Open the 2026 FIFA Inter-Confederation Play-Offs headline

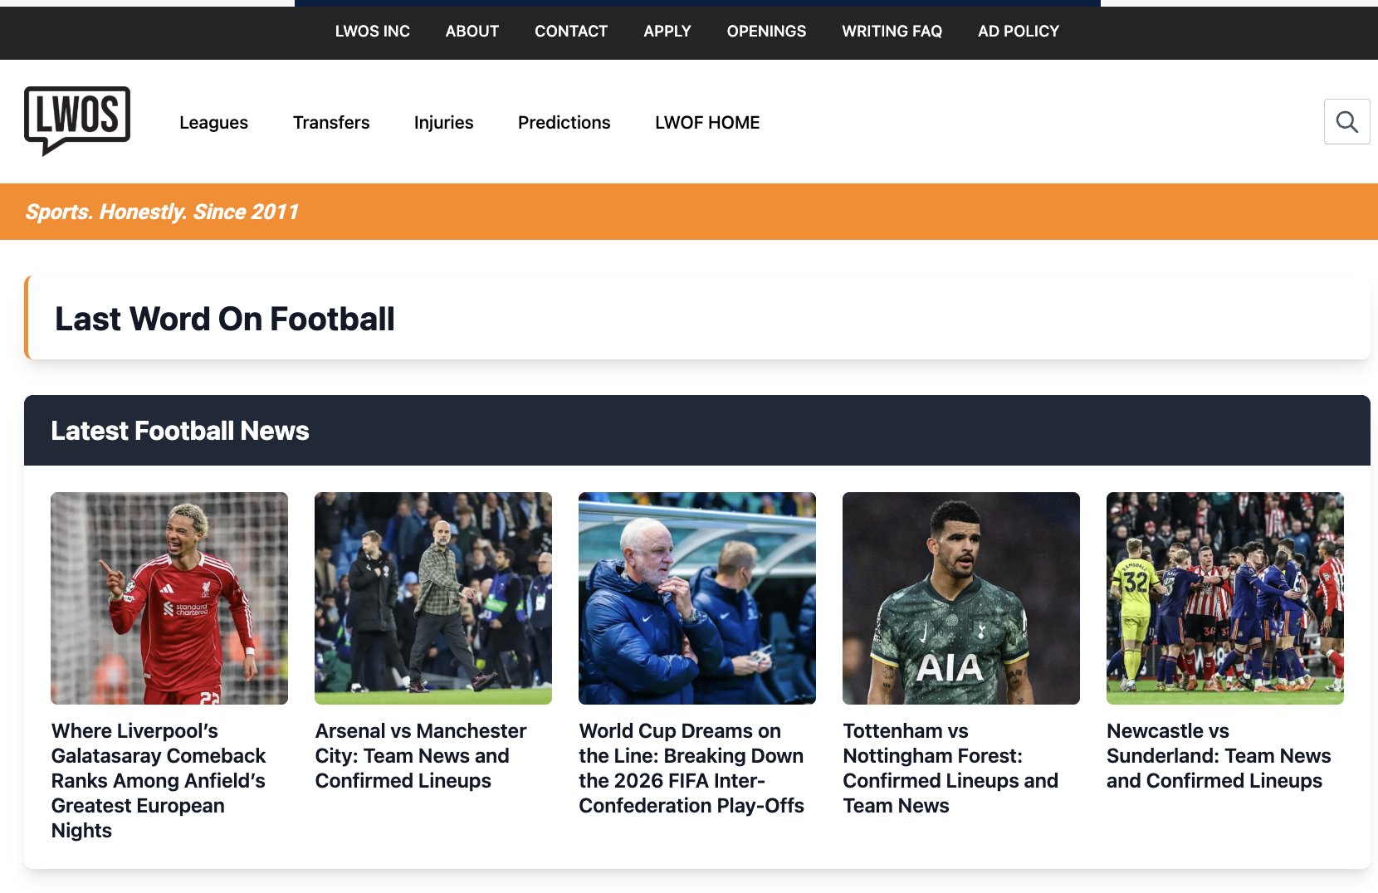point(691,769)
